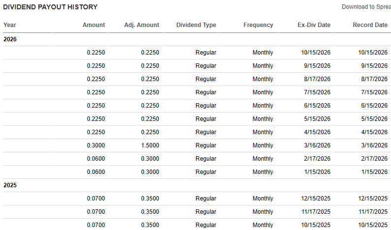This screenshot has height=230, width=391.
Task: Click adjusted amount 0.3000 in the 2/17/2026 row
Action: (150, 159)
